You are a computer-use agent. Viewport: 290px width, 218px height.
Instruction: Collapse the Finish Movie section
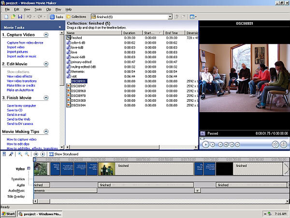(46, 98)
